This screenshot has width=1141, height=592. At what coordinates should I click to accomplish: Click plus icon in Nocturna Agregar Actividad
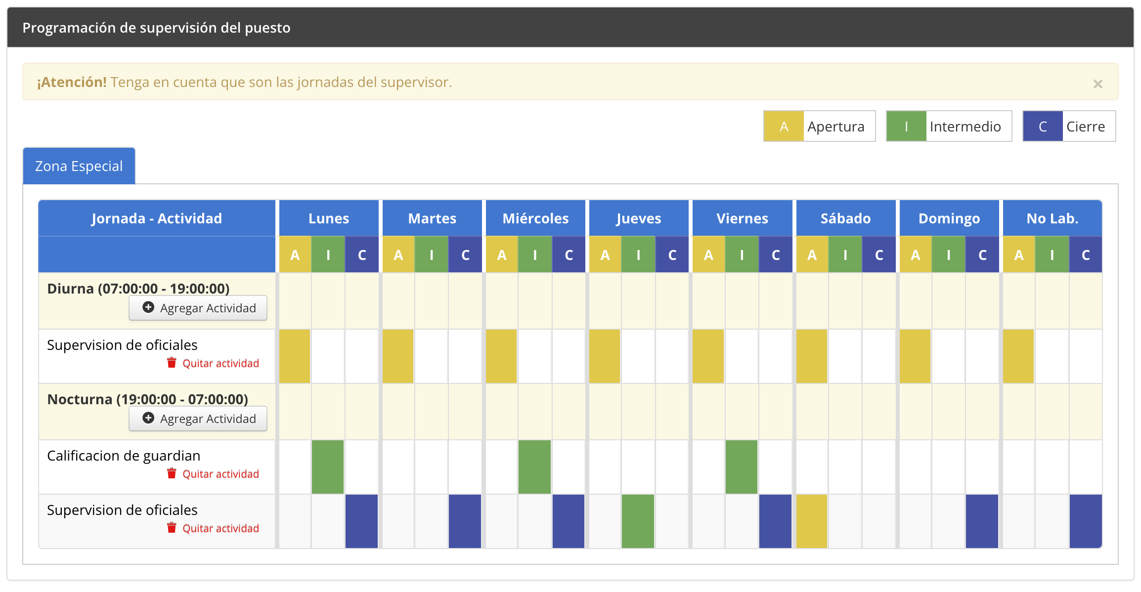[x=148, y=418]
